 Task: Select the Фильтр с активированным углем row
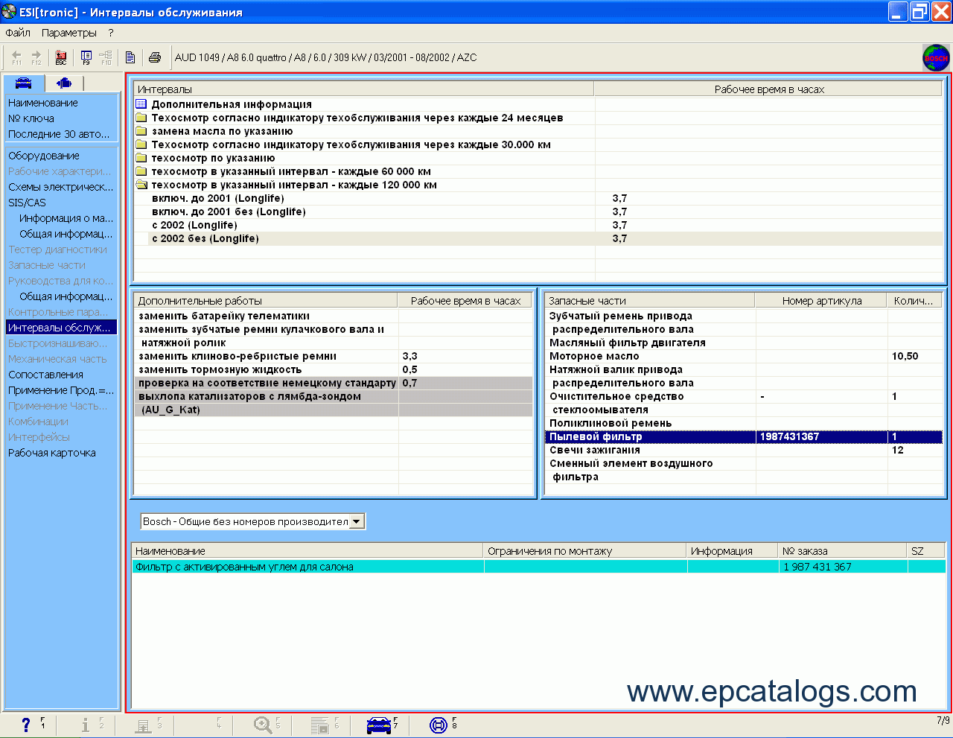[x=244, y=567]
